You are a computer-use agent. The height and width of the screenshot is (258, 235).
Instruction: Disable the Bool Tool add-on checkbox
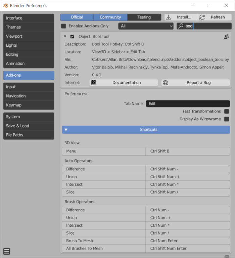[72, 37]
